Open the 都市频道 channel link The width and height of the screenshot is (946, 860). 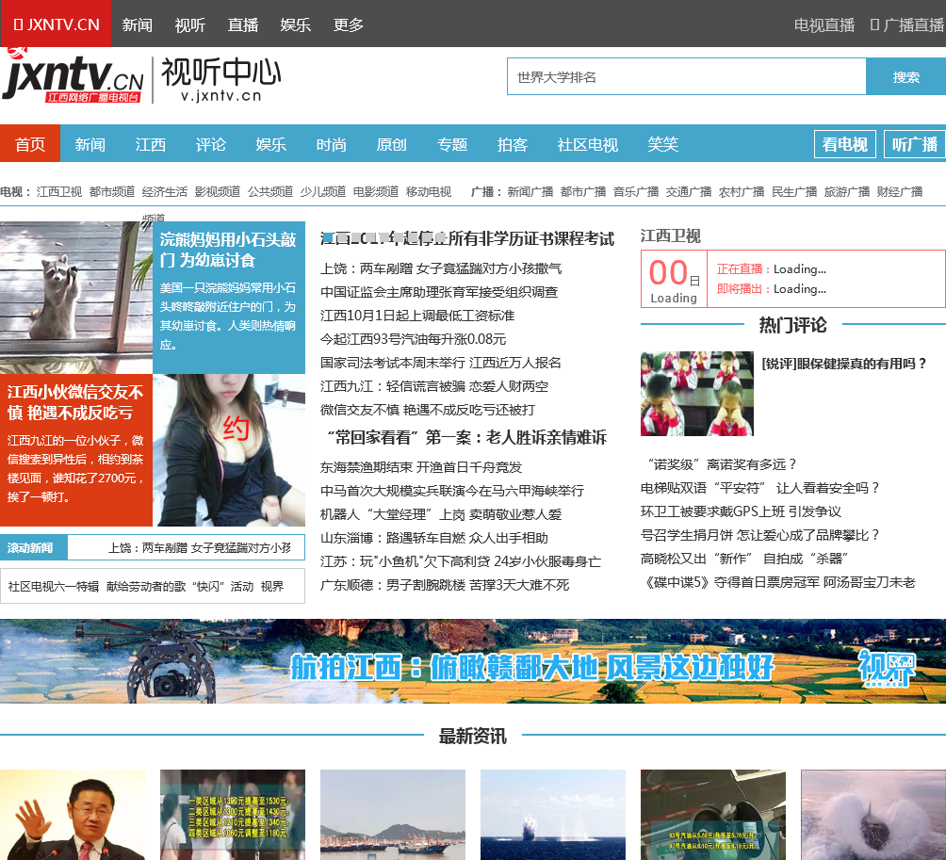(x=111, y=192)
